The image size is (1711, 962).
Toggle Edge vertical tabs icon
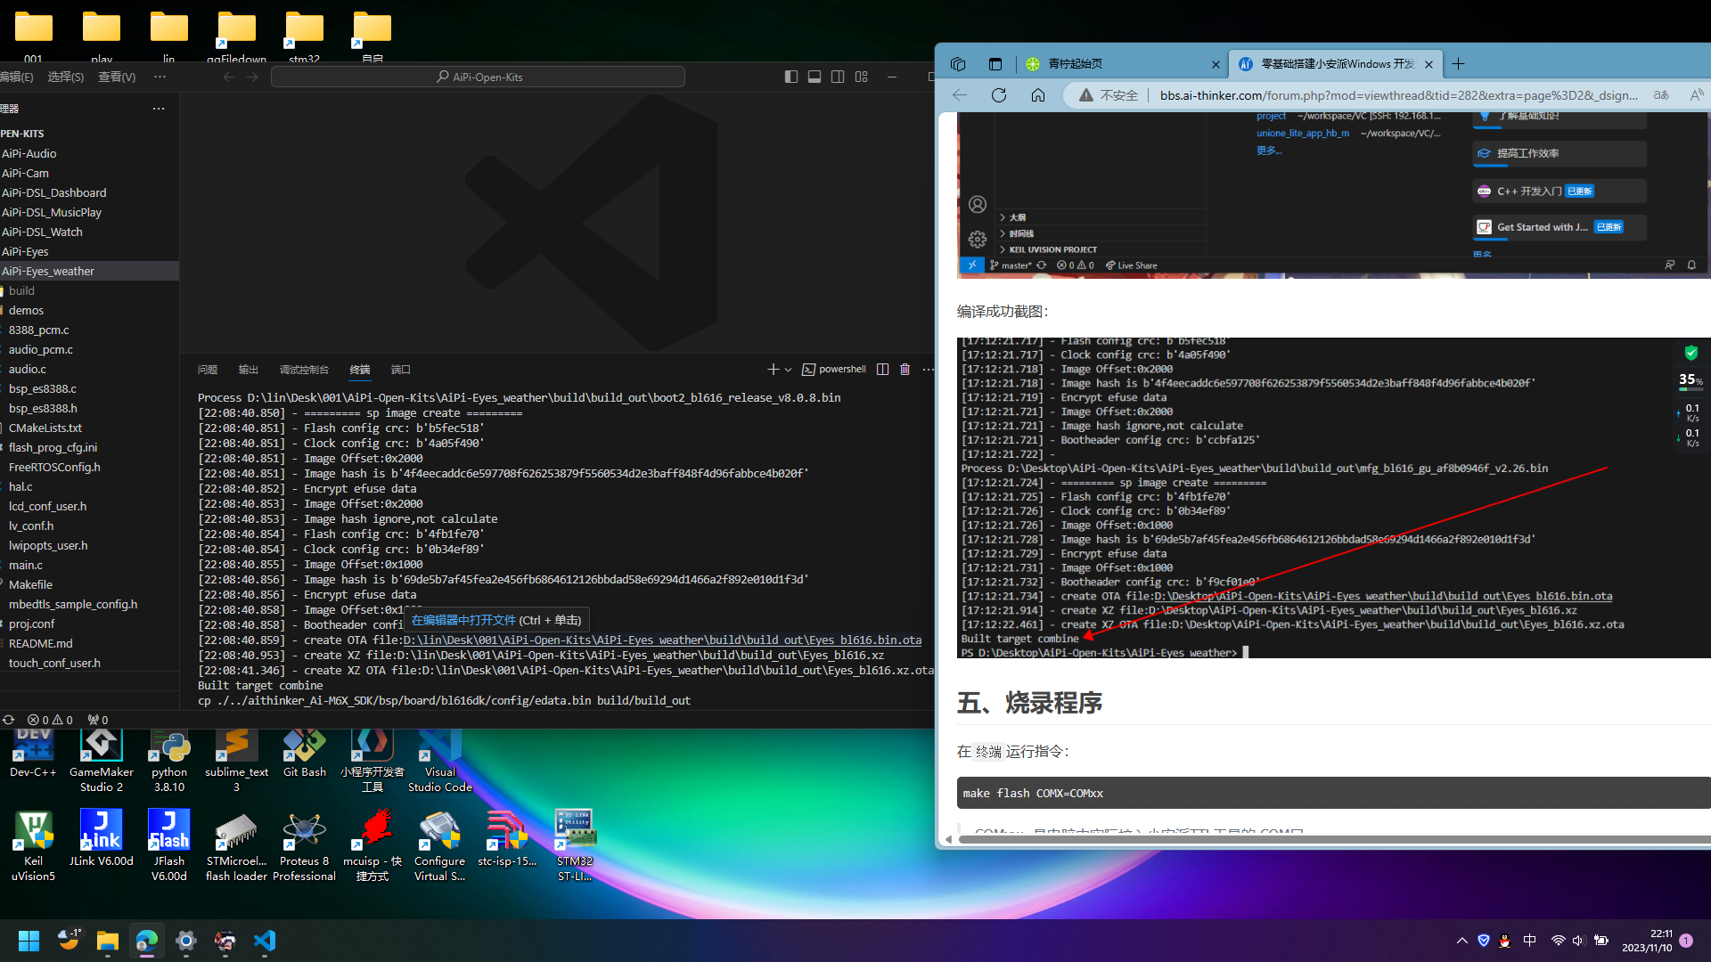995,64
